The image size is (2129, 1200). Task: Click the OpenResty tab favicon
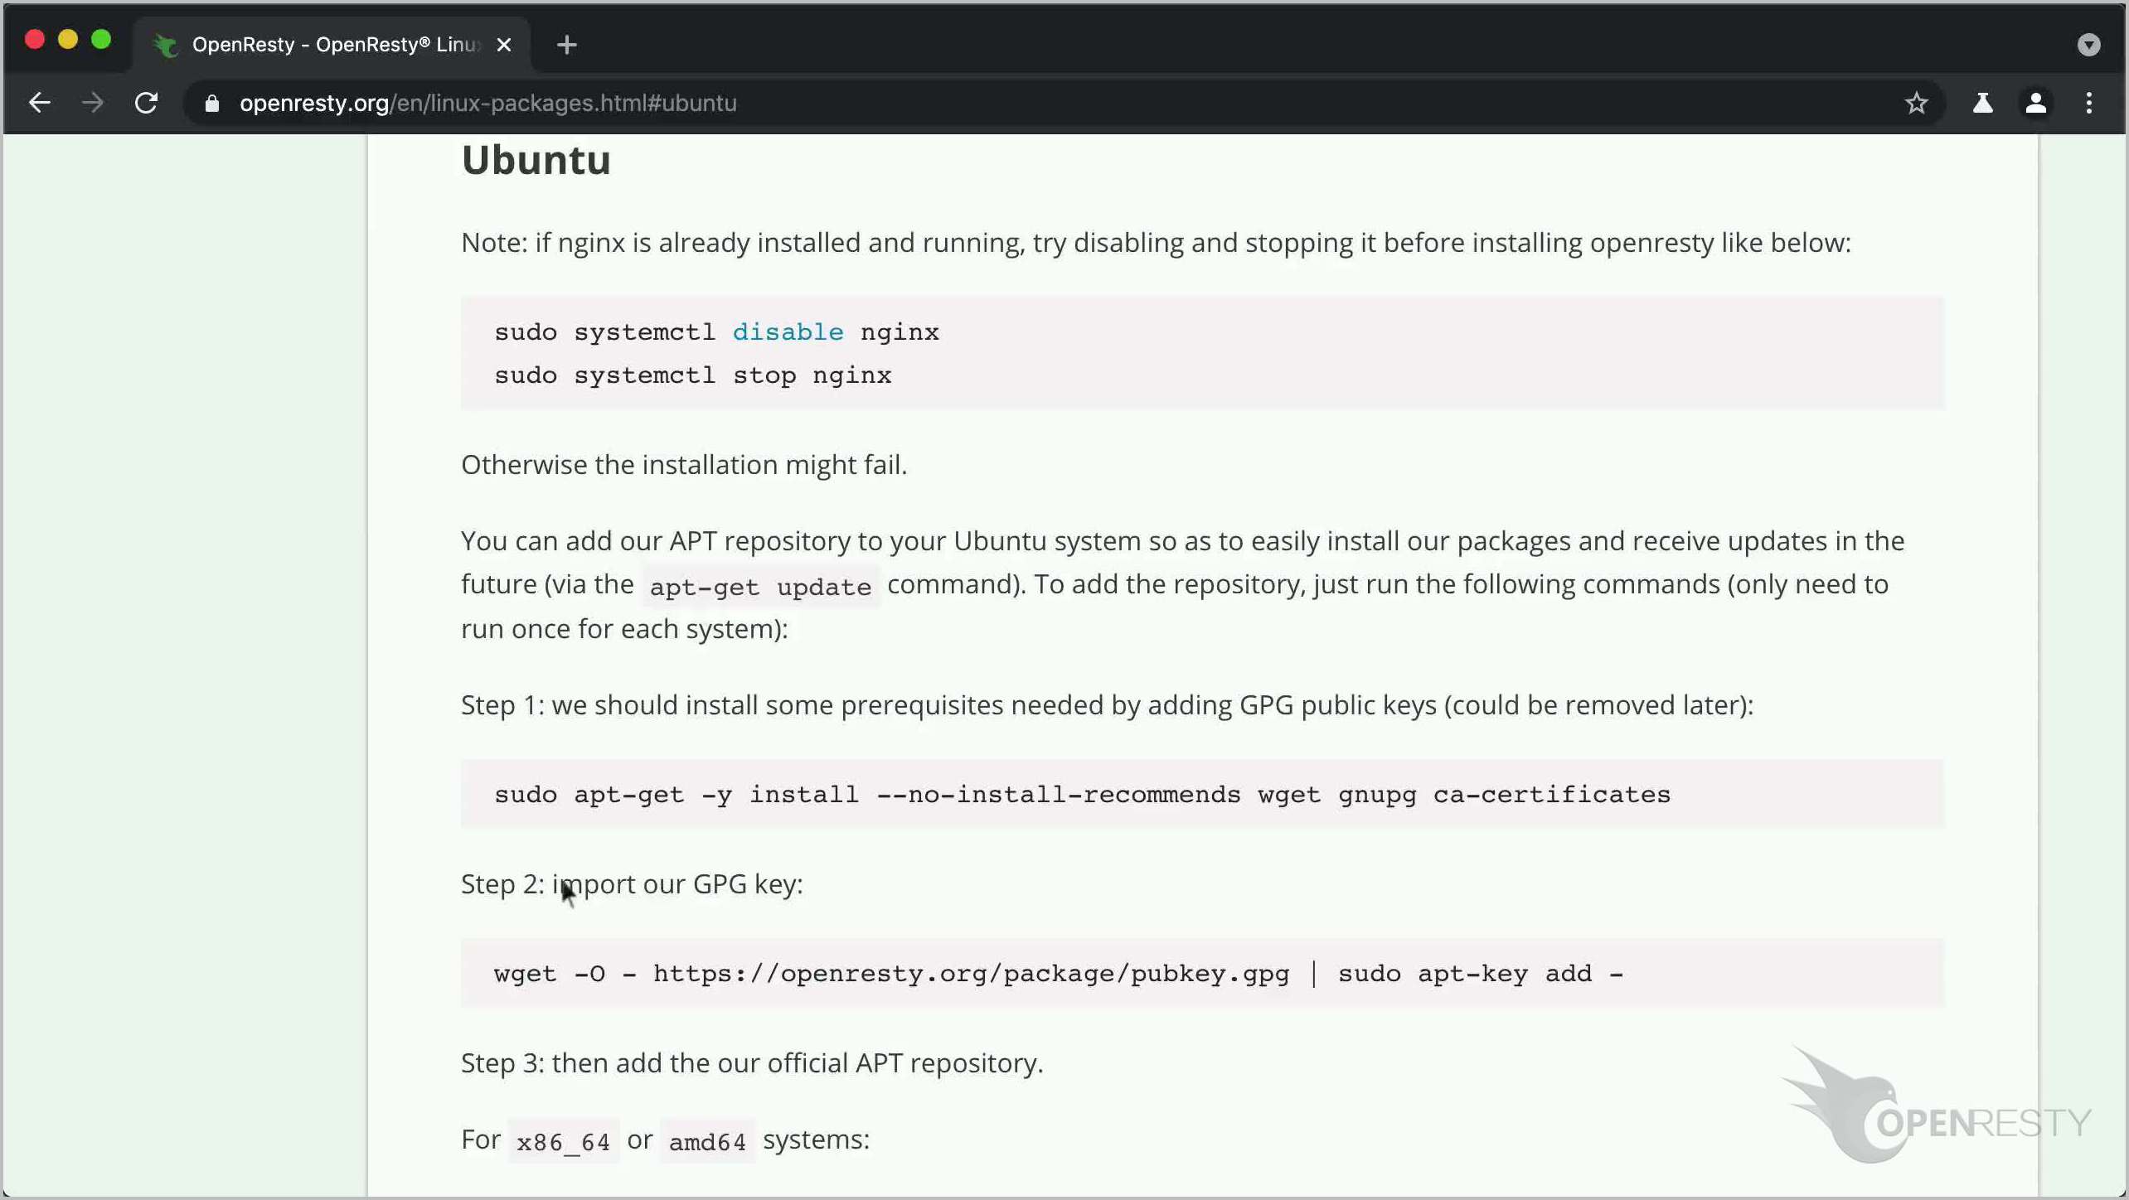[167, 45]
